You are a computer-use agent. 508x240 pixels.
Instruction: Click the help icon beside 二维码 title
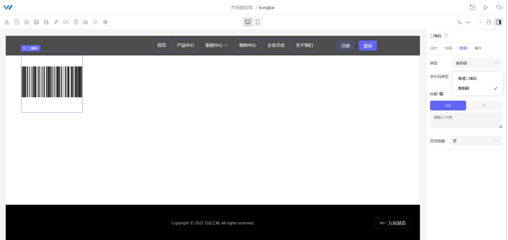446,36
